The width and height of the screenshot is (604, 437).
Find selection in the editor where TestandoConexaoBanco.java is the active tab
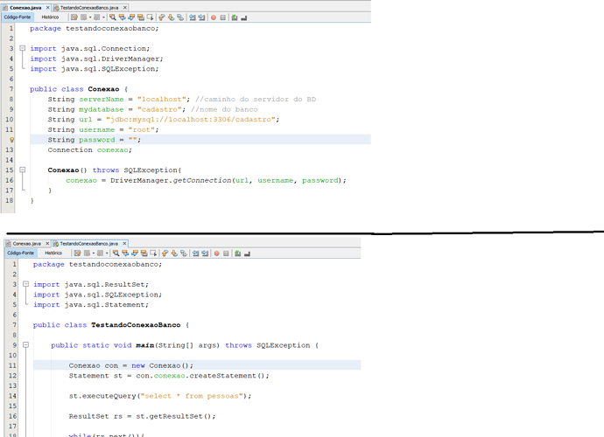tap(116, 253)
